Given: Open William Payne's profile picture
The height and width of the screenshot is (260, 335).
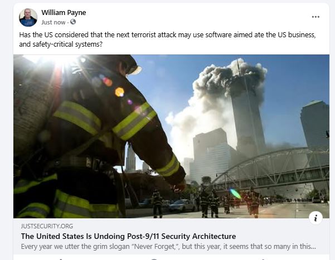Looking at the screenshot, I should click(x=28, y=17).
